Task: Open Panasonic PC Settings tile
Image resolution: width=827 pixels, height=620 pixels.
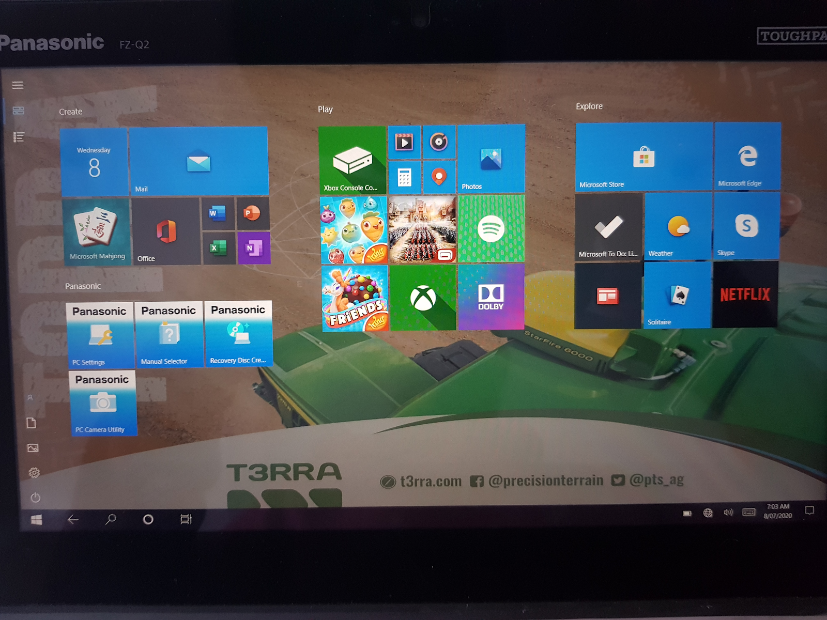Action: [100, 335]
